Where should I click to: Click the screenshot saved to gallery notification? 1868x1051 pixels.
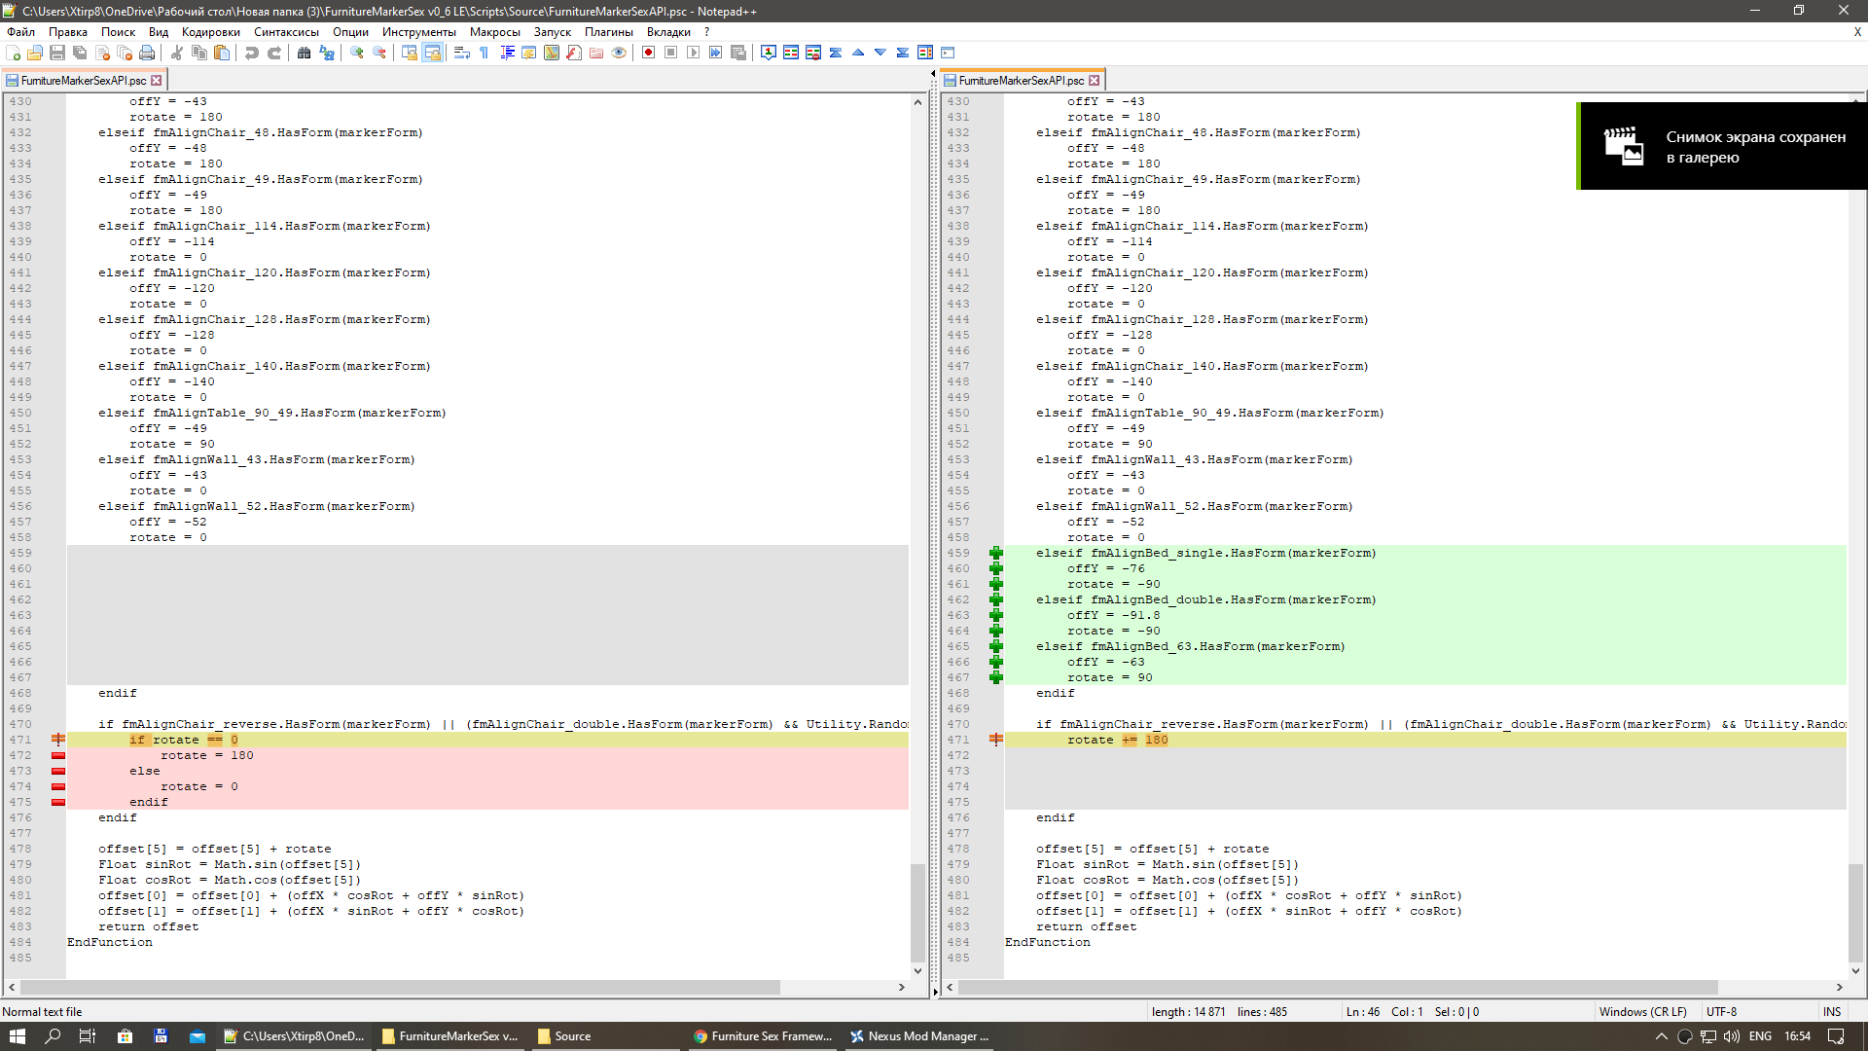coord(1722,146)
